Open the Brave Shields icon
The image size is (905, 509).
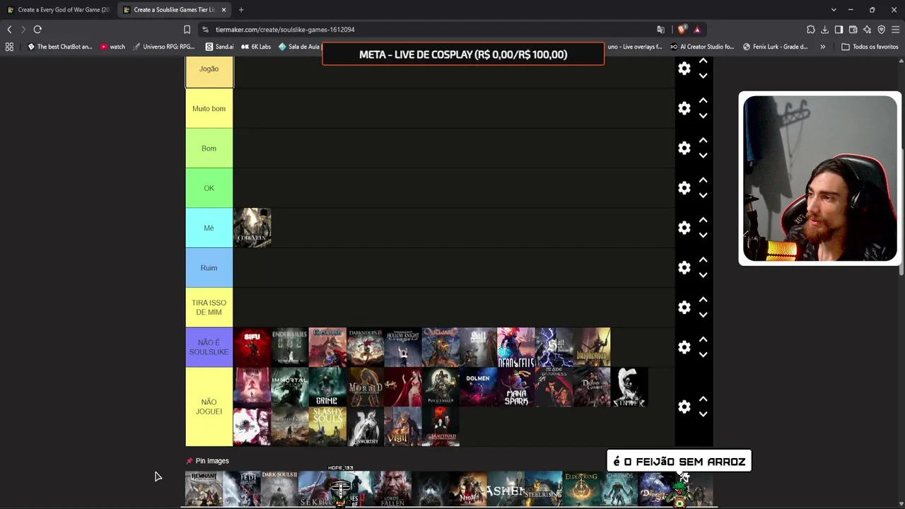tap(682, 30)
